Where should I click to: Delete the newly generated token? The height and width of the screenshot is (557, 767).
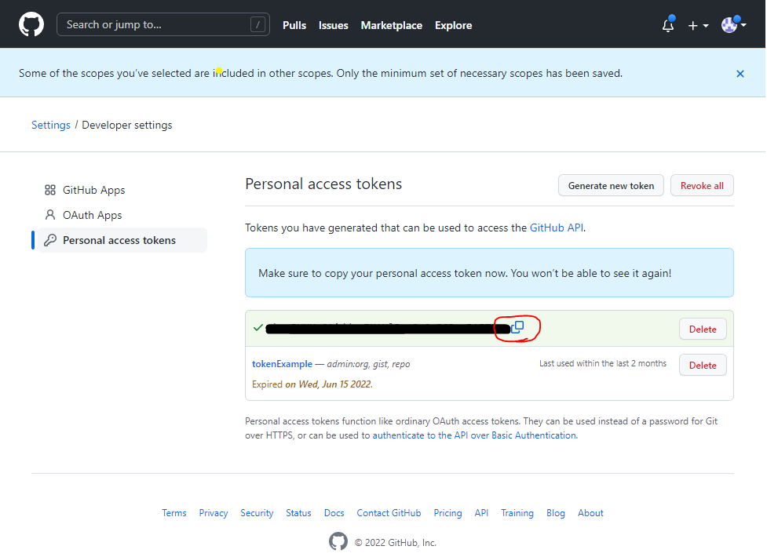pos(703,329)
